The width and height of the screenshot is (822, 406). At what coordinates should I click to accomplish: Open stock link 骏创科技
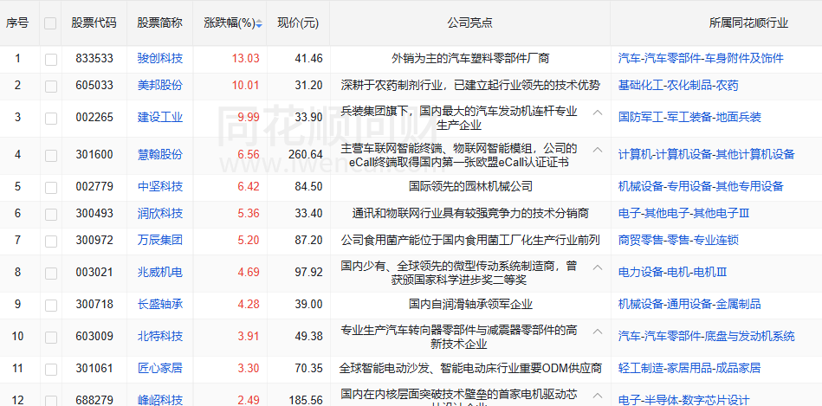(160, 58)
